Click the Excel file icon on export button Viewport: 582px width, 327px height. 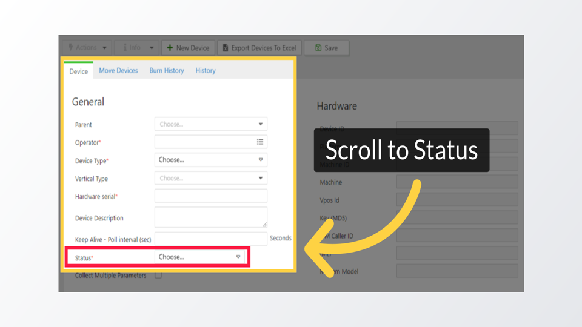[x=226, y=48]
